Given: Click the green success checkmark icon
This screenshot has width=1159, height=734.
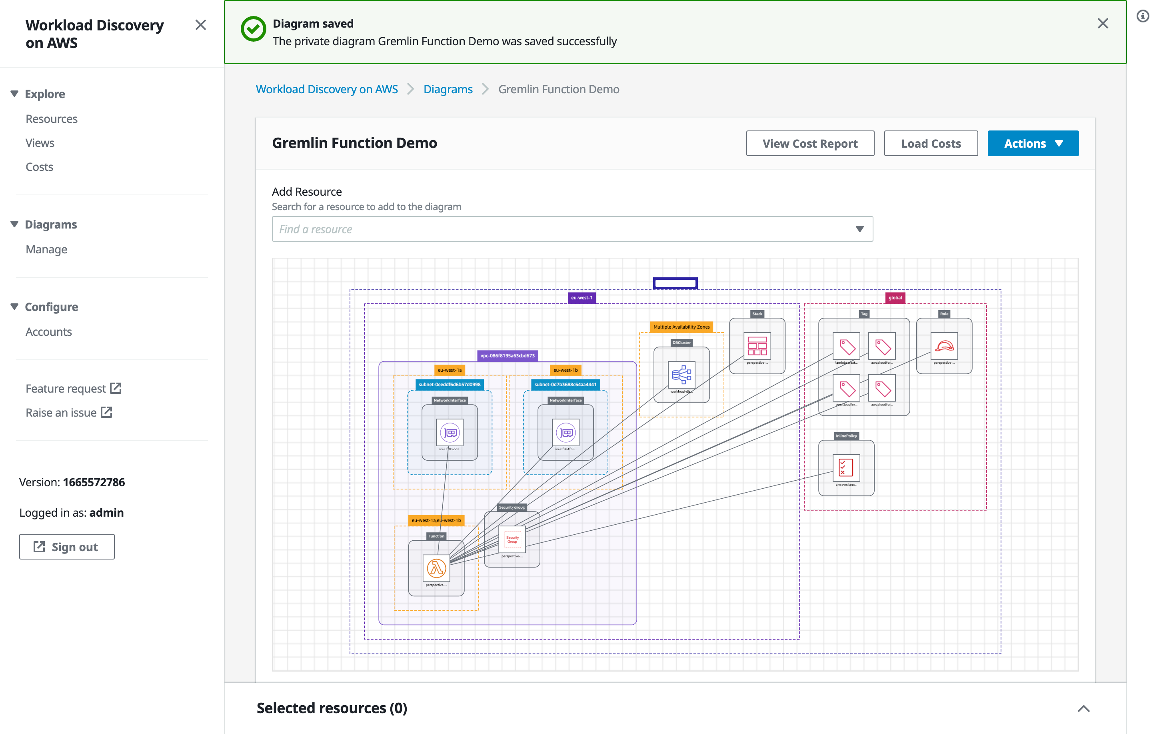Looking at the screenshot, I should [x=253, y=29].
